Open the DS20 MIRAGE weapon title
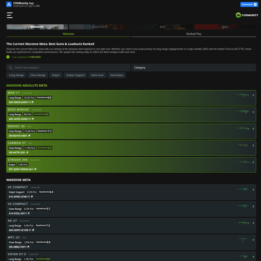 18,110
